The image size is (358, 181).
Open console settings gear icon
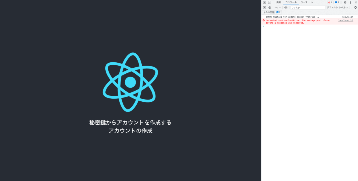[x=355, y=7]
